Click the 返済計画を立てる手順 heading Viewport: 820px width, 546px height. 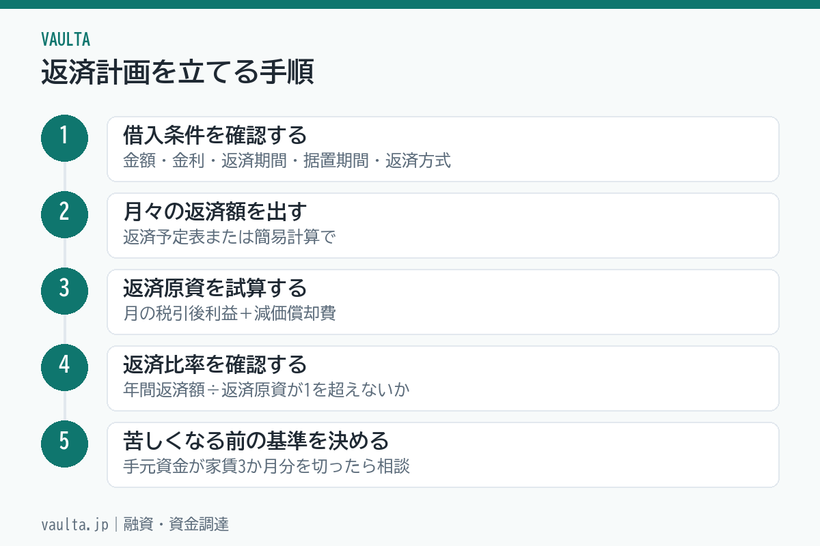pyautogui.click(x=178, y=72)
